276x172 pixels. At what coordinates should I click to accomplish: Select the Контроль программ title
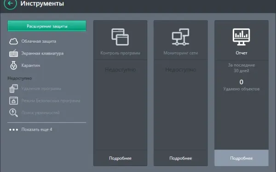120,53
